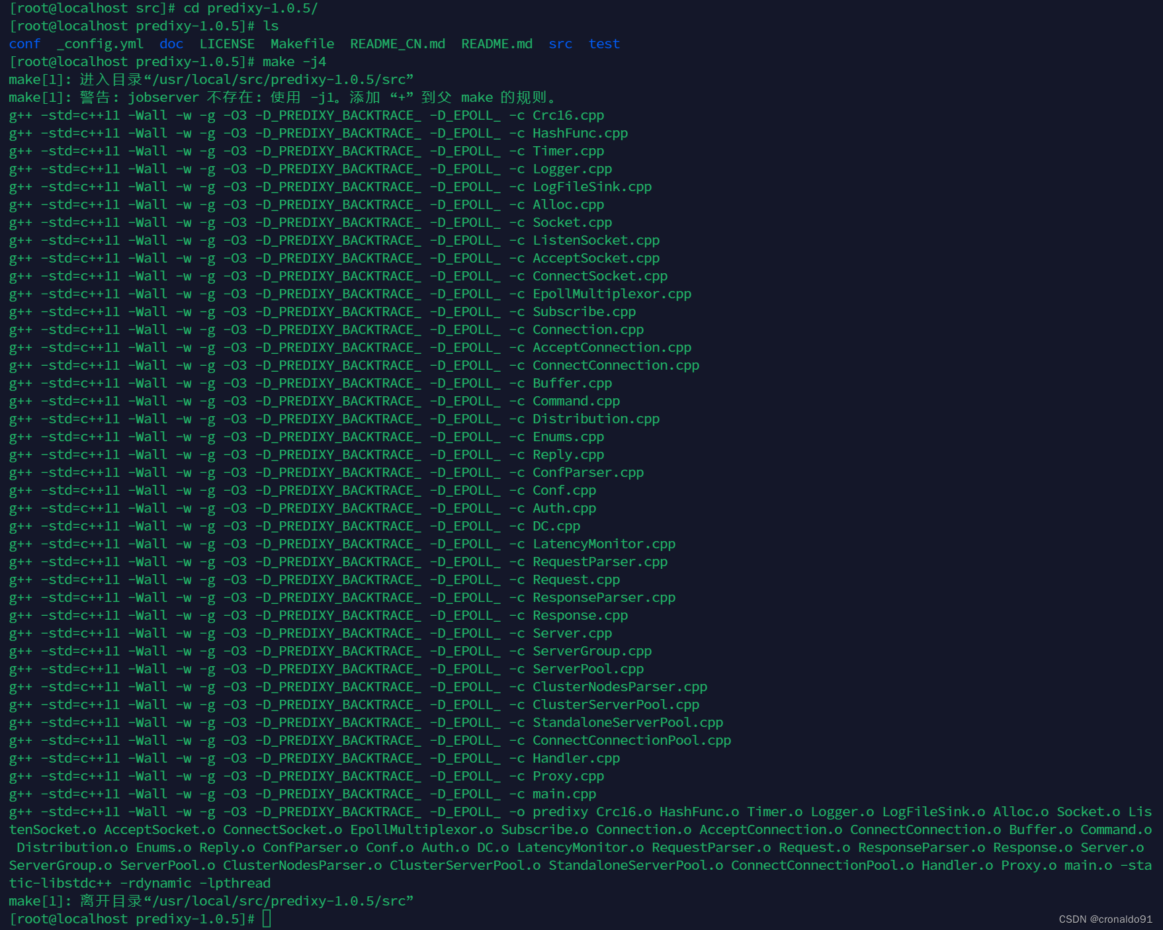
Task: Select 'ConnectConnectionPool.cpp' file name
Action: tap(632, 740)
